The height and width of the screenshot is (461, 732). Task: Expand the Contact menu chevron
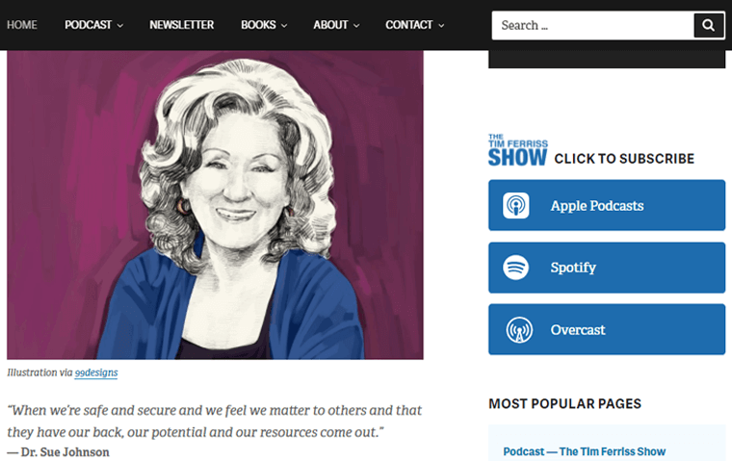point(441,26)
